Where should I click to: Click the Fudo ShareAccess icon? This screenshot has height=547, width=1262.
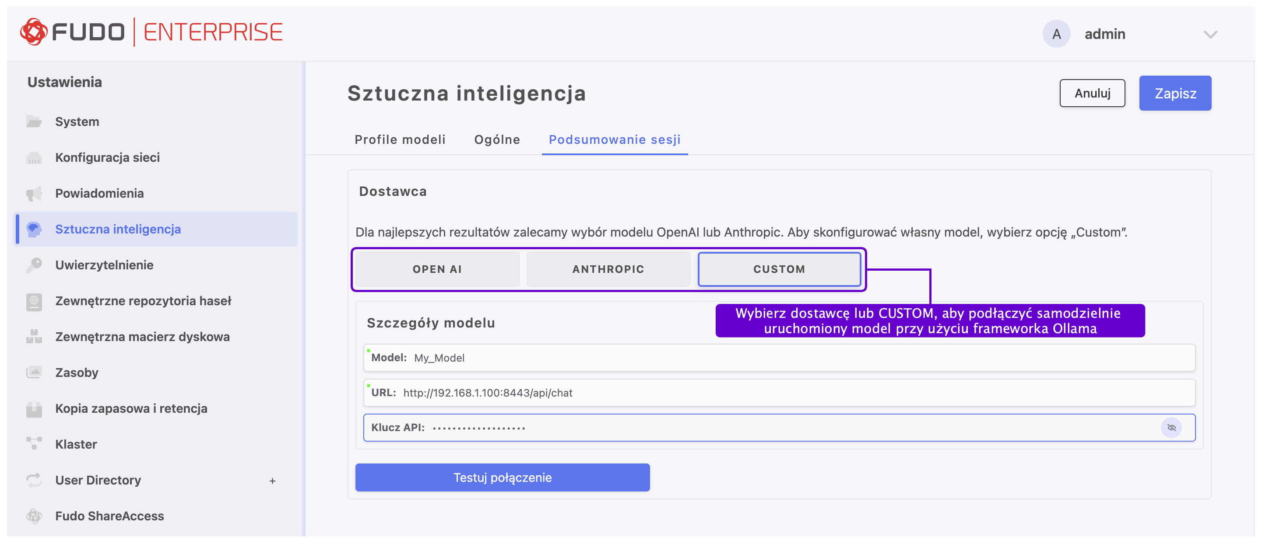click(34, 516)
